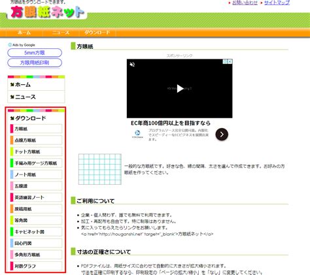The width and height of the screenshot is (310, 275).
Task: Open the grid paper thumbnail image
Action: click(x=100, y=169)
